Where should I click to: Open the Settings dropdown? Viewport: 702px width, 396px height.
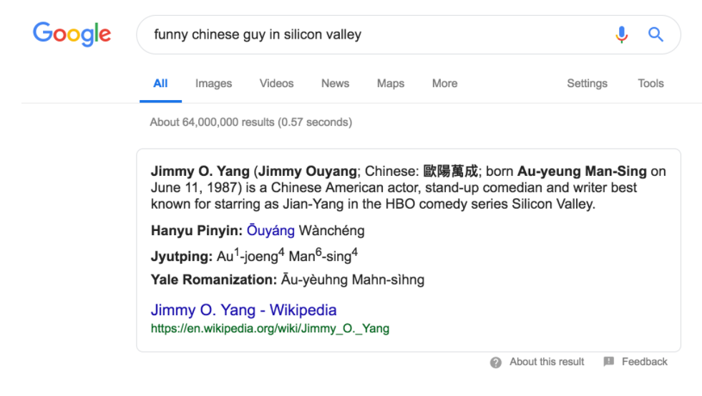coord(587,84)
